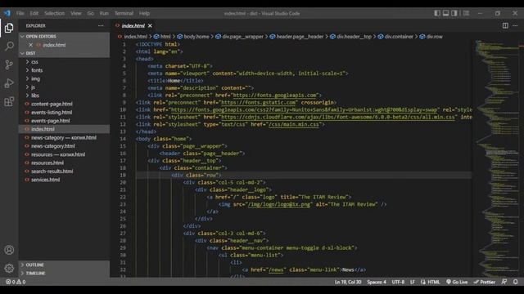This screenshot has height=294, width=524.
Task: Open the Extensions view icon
Action: (x=9, y=101)
